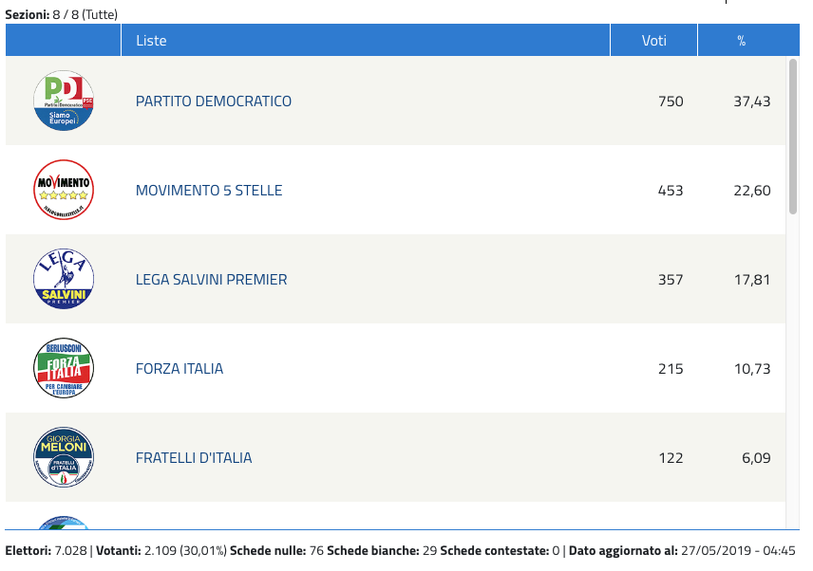The height and width of the screenshot is (571, 813).
Task: Select the Lega Salvini Premier emblem
Action: tap(64, 279)
